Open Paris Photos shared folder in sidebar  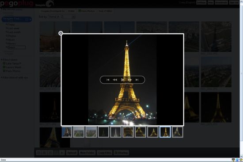pos(12,71)
